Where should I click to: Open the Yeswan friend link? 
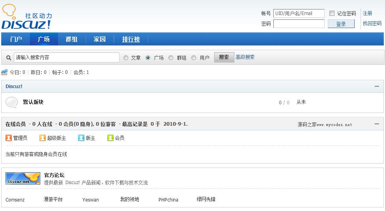pos(91,200)
